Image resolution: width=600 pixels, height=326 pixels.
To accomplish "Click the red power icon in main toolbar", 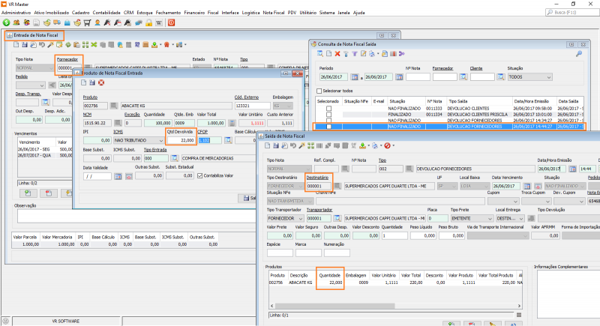I will (x=172, y=23).
